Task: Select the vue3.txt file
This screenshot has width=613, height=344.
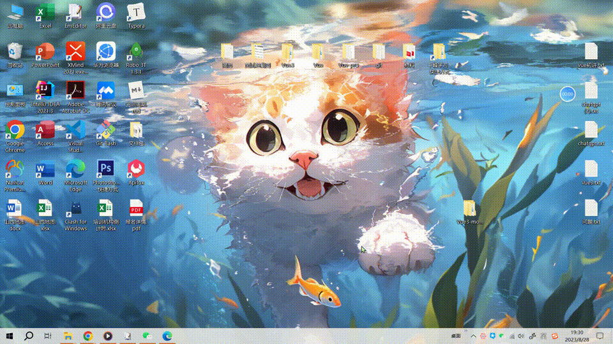Action: 591,173
